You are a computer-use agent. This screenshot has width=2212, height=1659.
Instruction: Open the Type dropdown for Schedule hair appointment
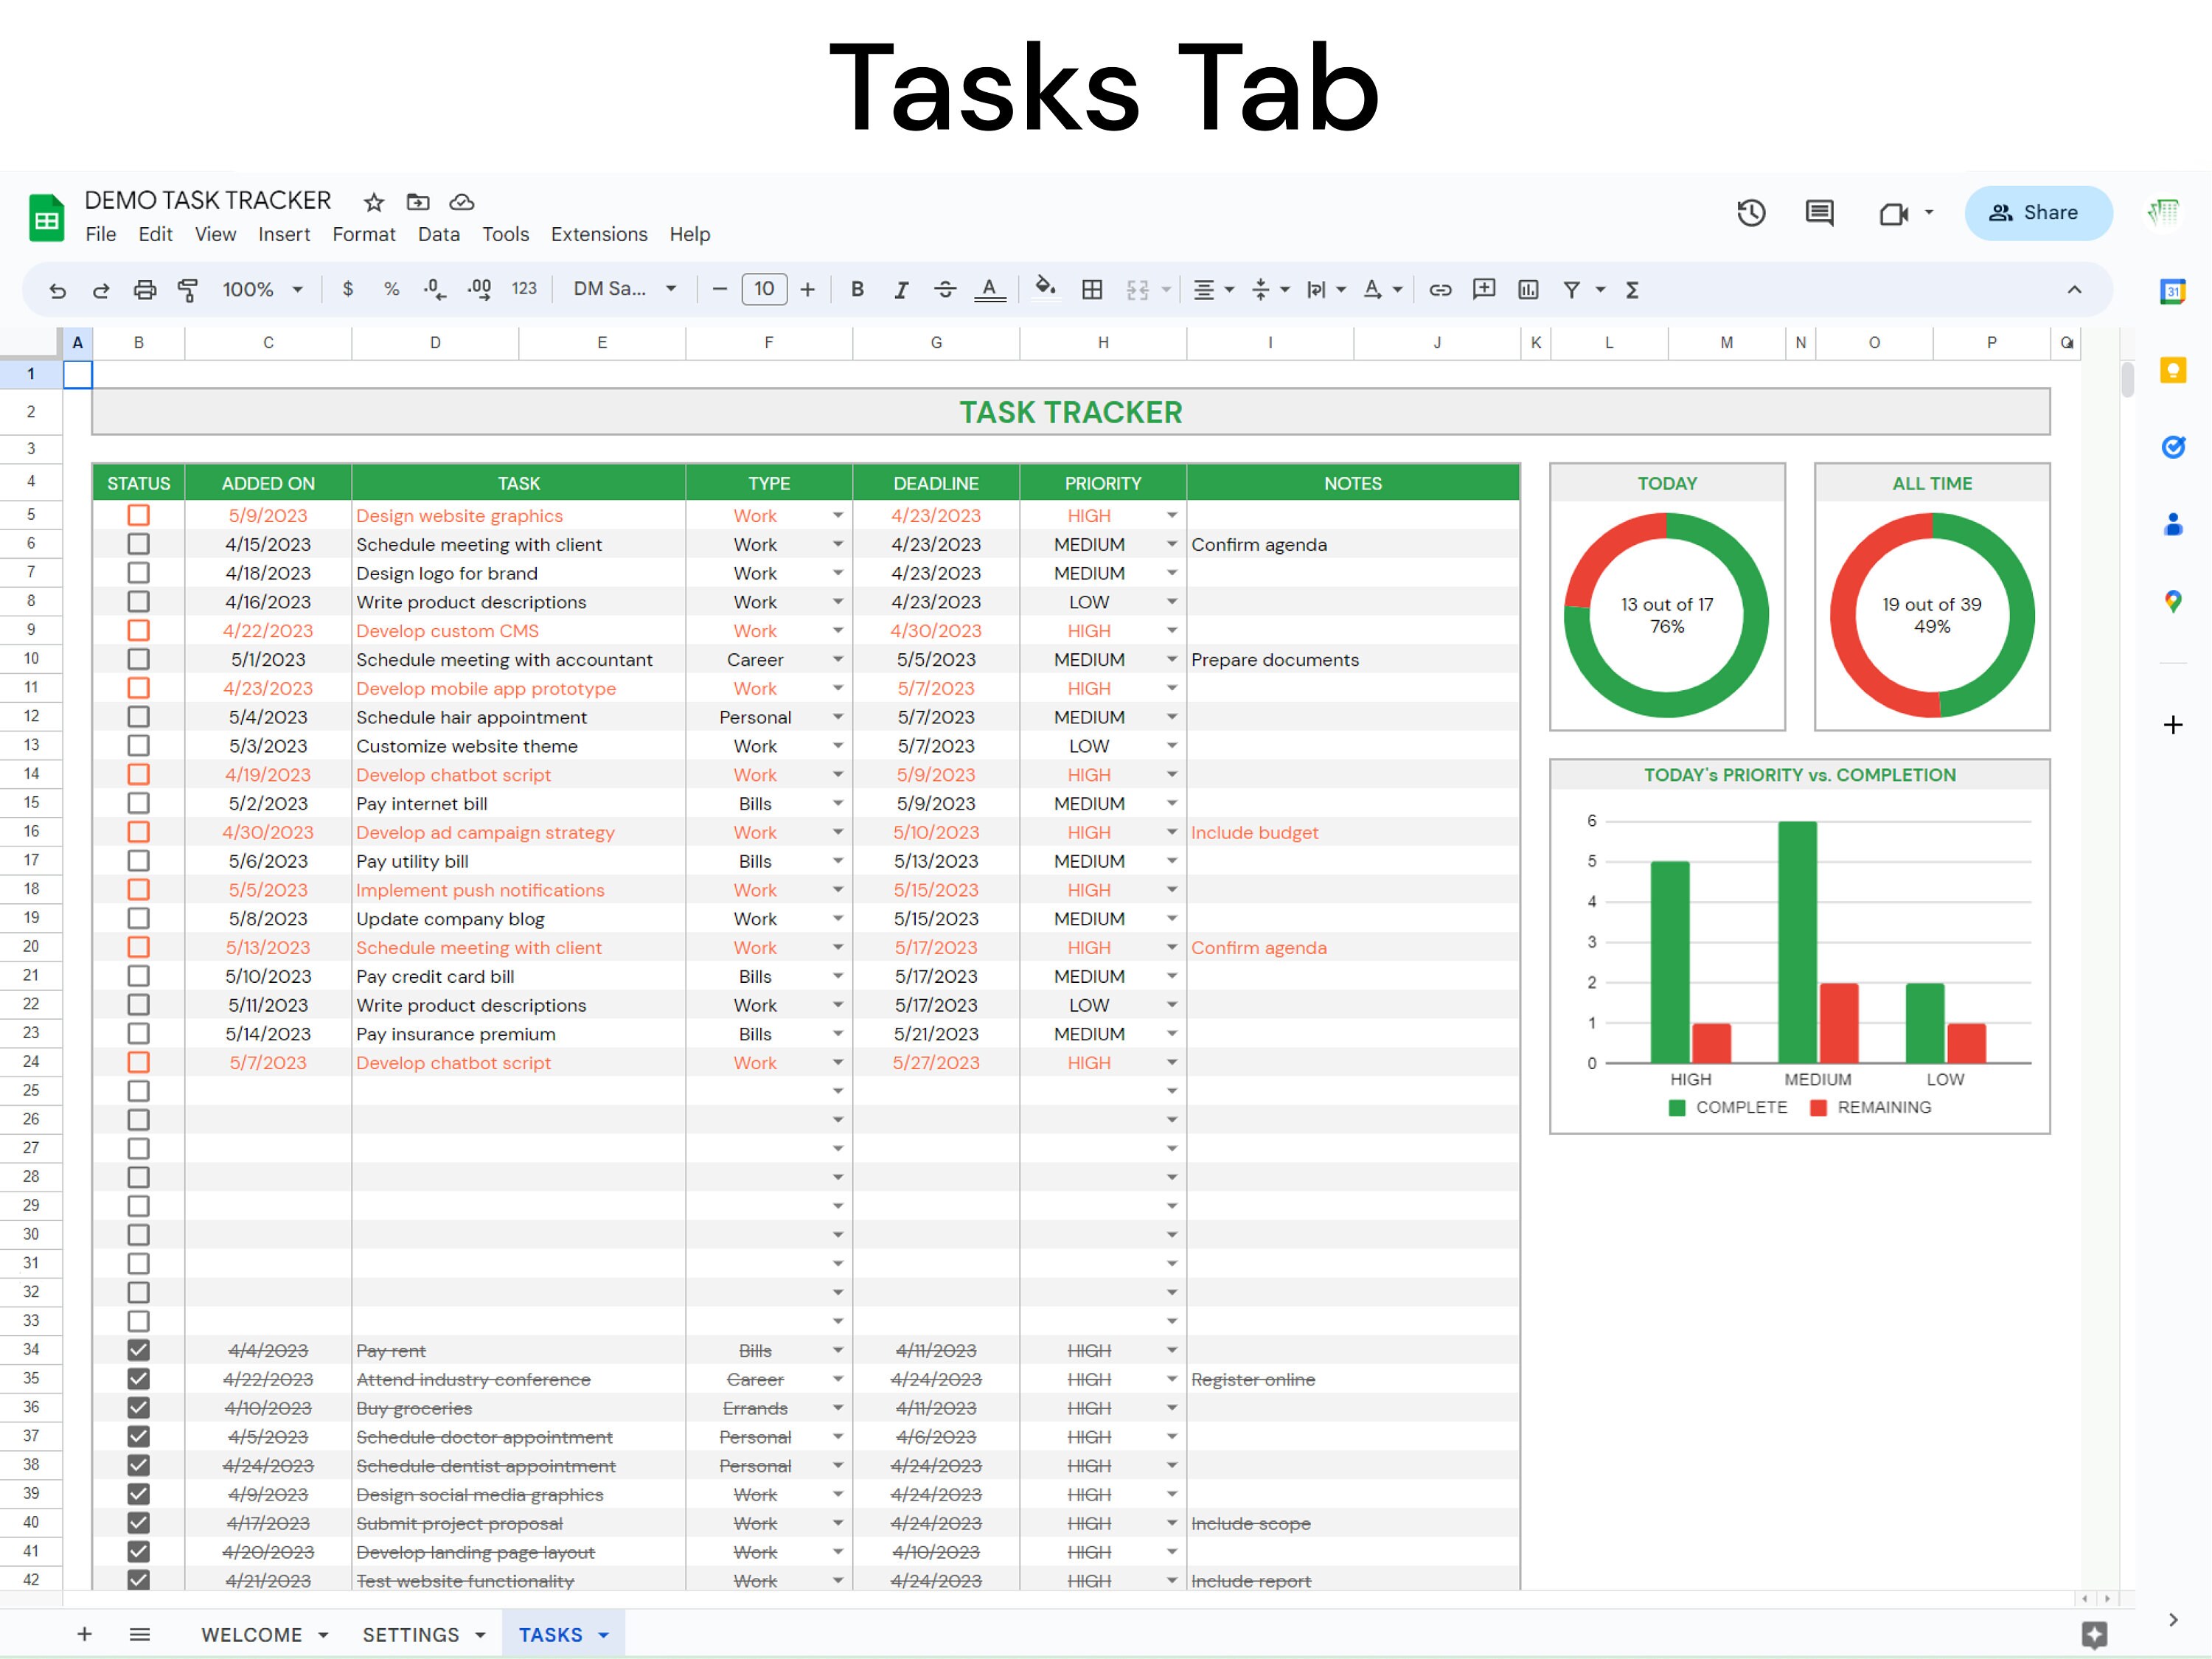coord(838,716)
